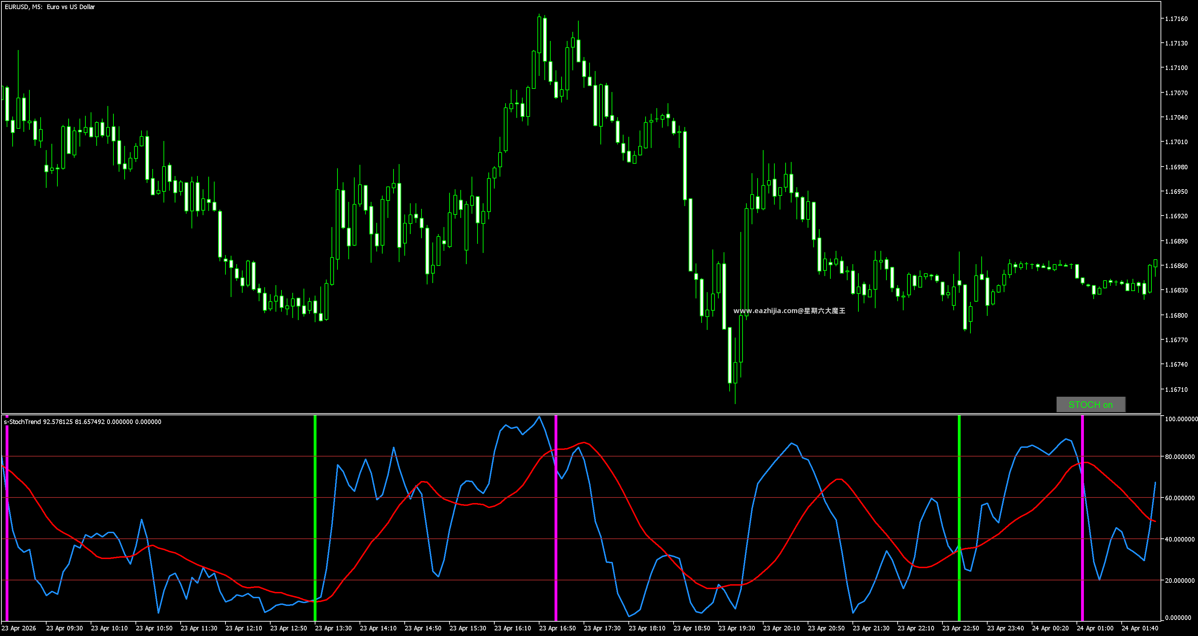Viewport: 1198px width, 636px height.
Task: Toggle the STOCH on button
Action: click(1091, 404)
